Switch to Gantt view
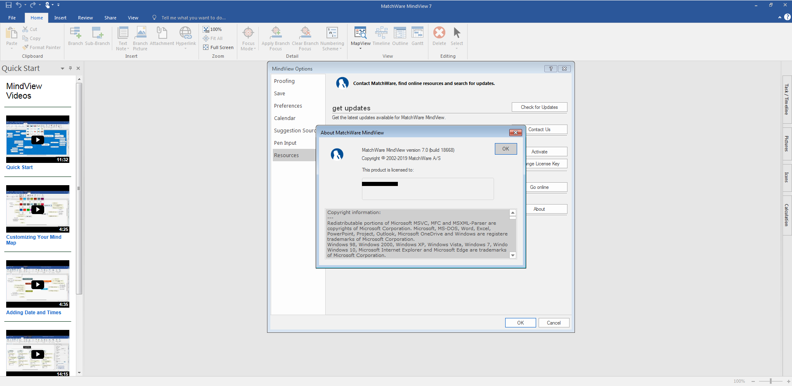 coord(417,36)
